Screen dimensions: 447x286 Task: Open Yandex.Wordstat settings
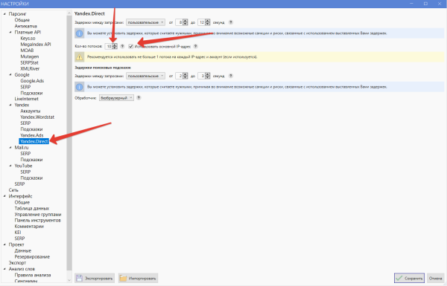37,117
